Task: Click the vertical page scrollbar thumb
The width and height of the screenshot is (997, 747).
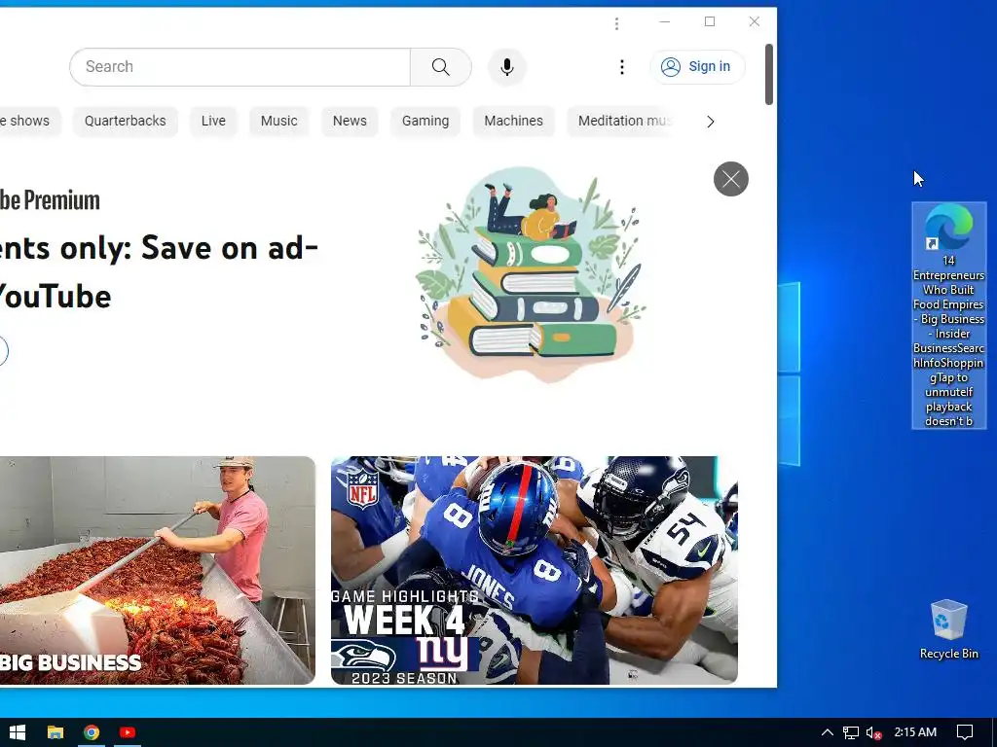Action: point(769,74)
